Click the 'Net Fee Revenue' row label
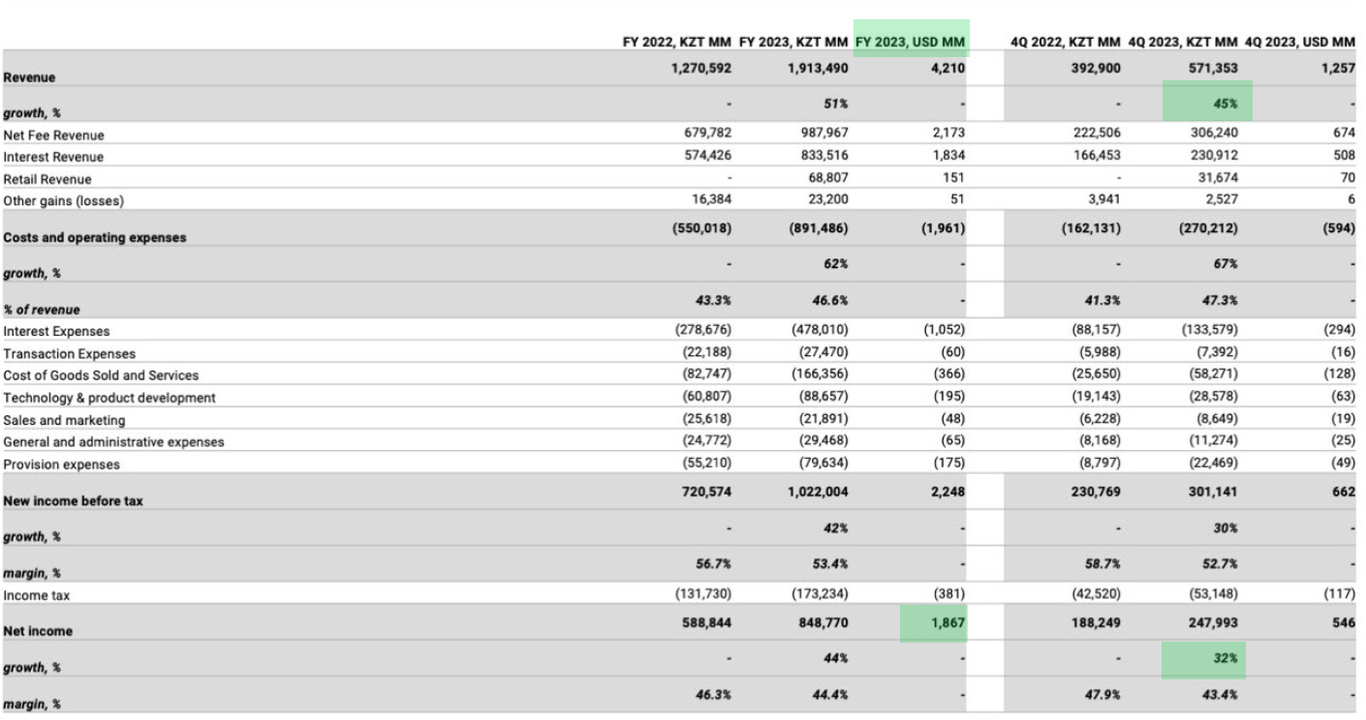 coord(53,135)
